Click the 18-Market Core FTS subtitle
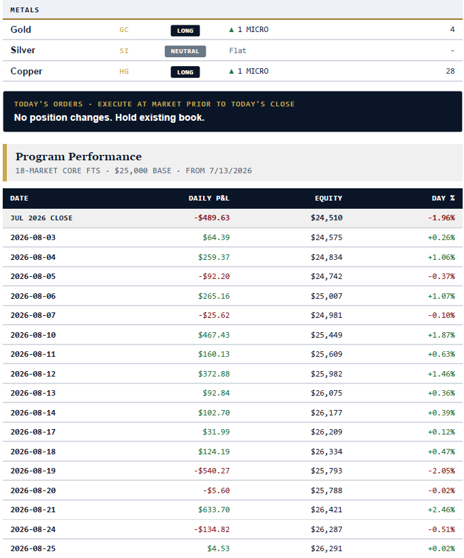 point(134,171)
